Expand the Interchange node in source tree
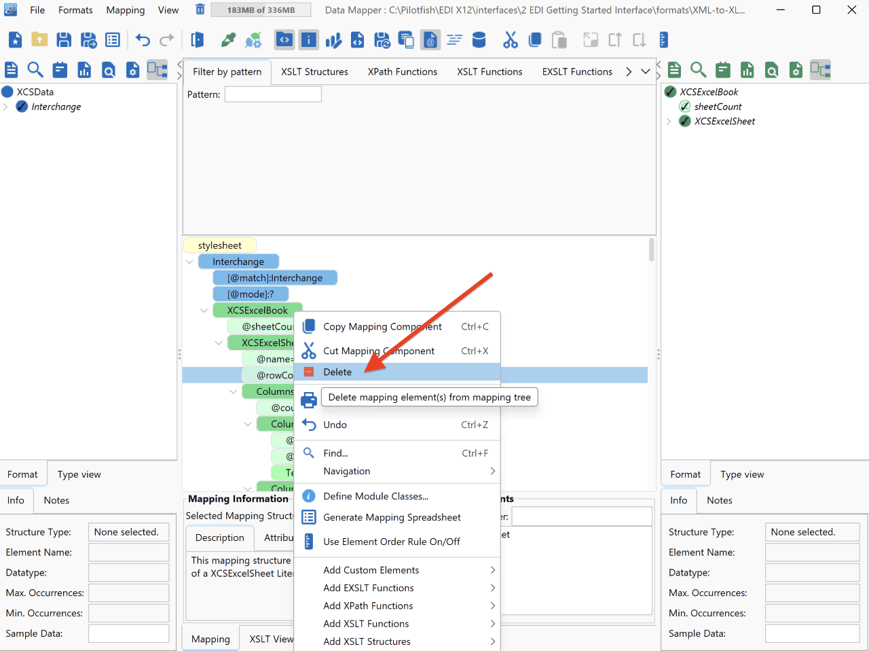869x651 pixels. (x=5, y=107)
